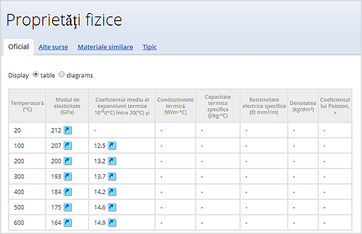Image resolution: width=362 pixels, height=234 pixels.
Task: Click expansion coefficient value 13.2
Action: (100, 161)
